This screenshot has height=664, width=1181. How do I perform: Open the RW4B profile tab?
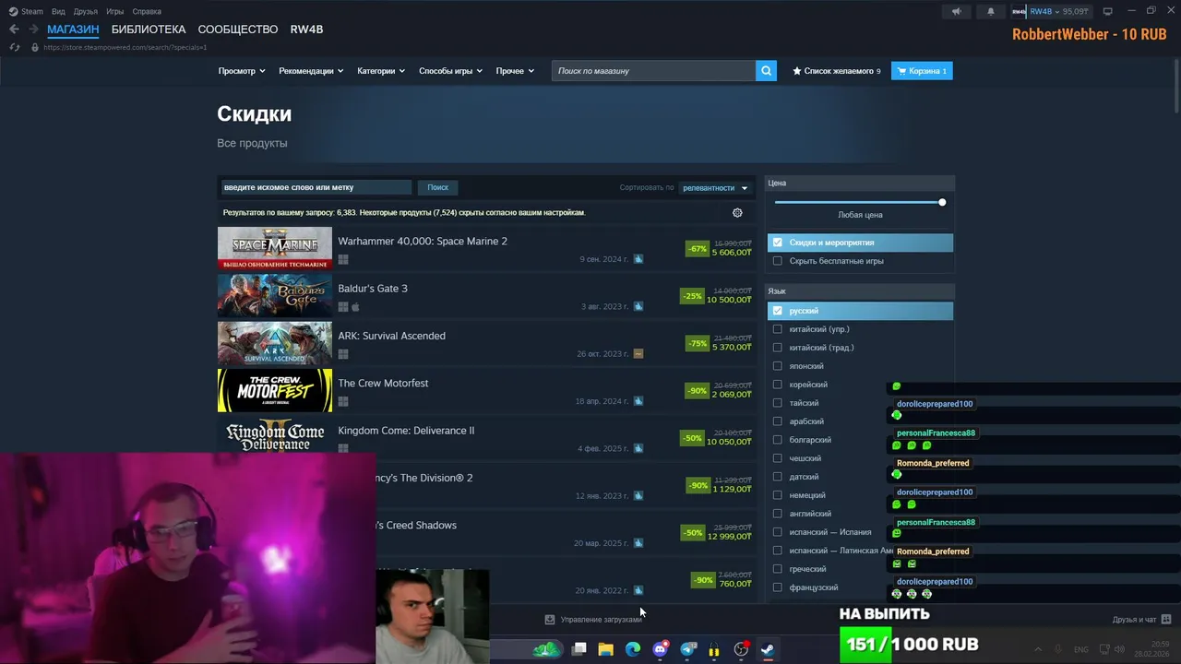coord(306,30)
